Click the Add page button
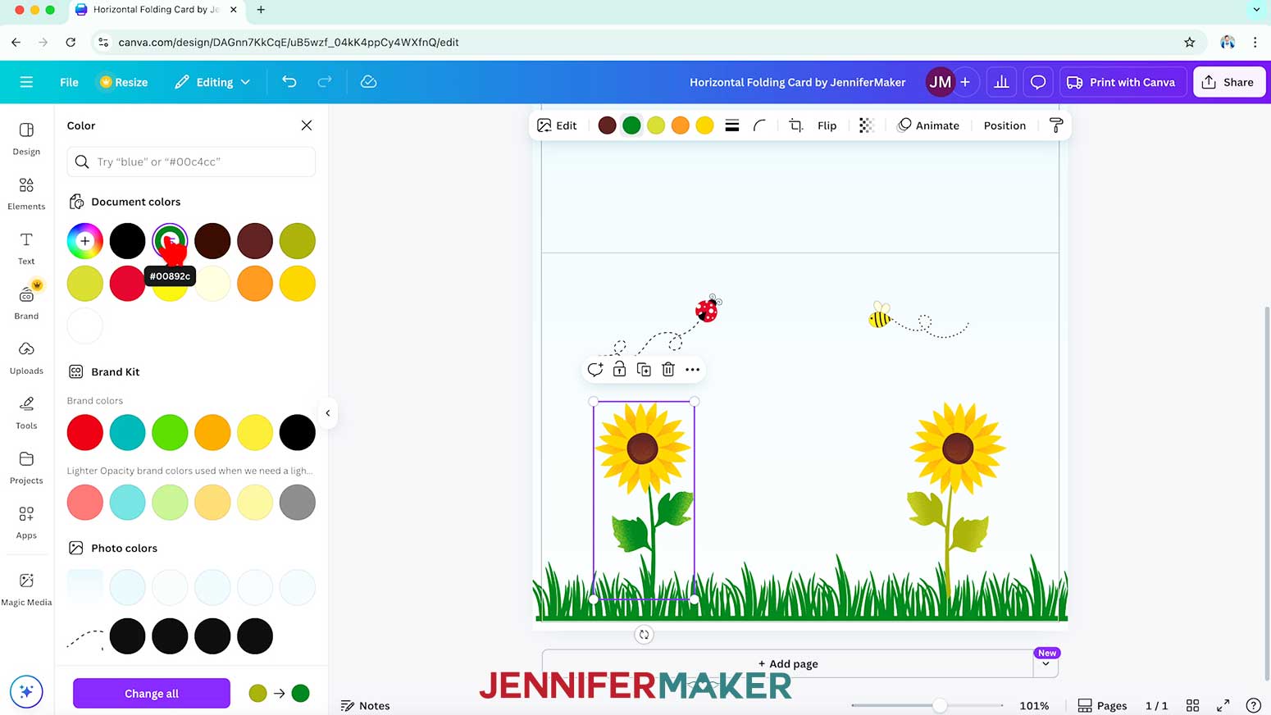This screenshot has width=1271, height=715. click(787, 663)
